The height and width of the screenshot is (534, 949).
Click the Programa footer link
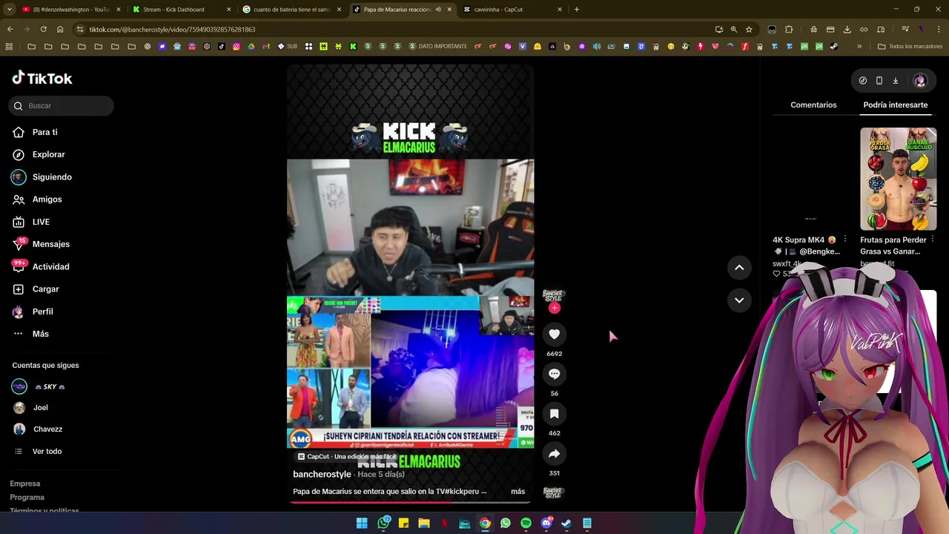[x=27, y=497]
